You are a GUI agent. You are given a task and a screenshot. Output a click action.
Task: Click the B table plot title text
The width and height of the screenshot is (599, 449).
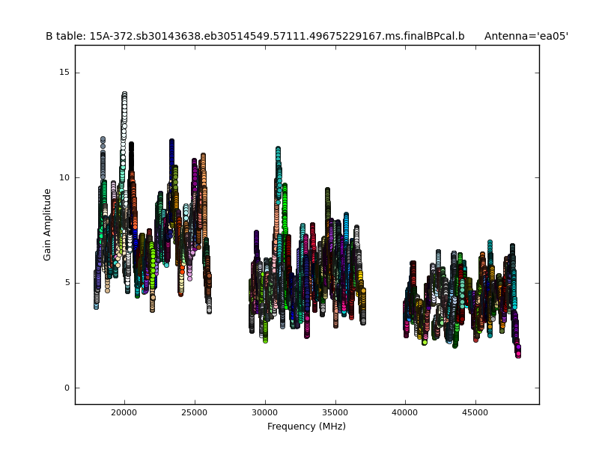pos(255,36)
